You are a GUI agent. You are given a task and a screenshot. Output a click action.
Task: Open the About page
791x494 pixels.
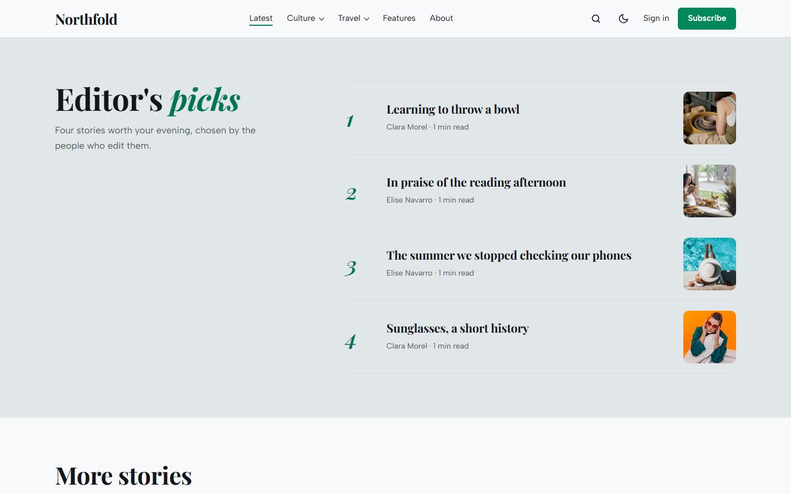[x=441, y=18]
